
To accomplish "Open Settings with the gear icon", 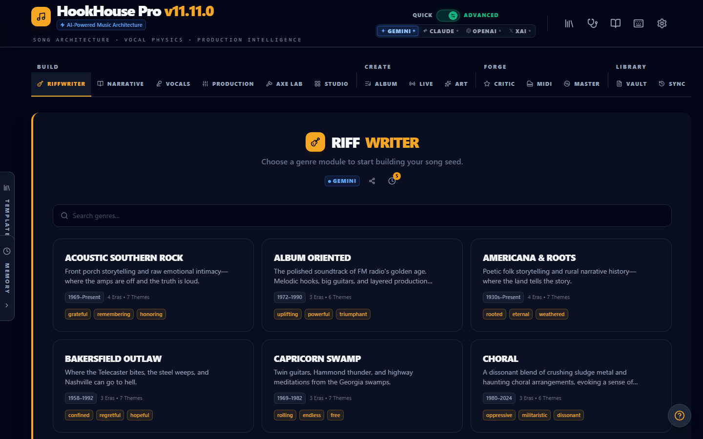I will [x=662, y=23].
